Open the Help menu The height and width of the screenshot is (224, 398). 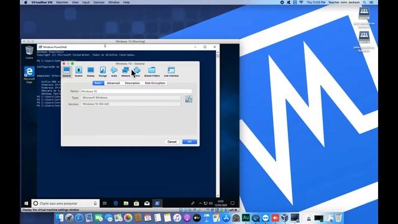[126, 2]
